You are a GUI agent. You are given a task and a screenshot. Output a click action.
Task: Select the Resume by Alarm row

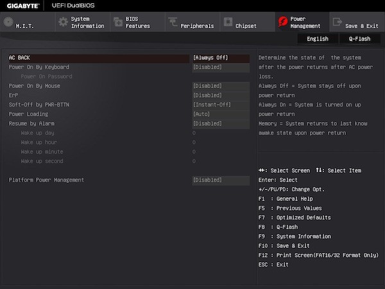32,123
